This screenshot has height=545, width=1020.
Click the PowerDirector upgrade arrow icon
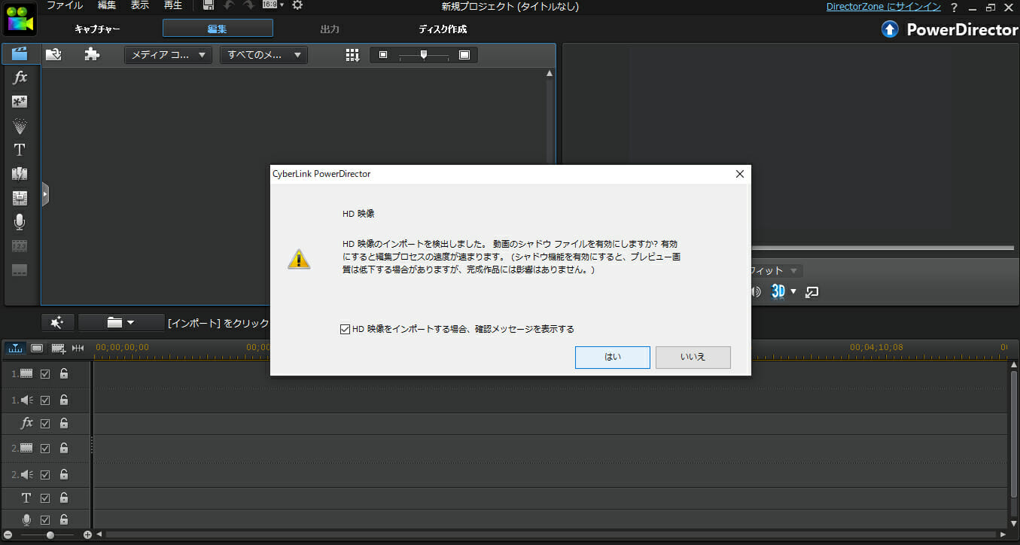[x=890, y=29]
